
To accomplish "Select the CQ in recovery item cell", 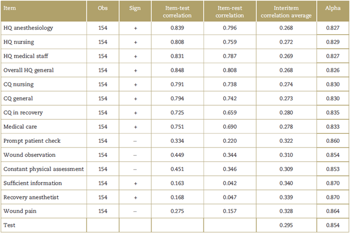I will click(23, 113).
